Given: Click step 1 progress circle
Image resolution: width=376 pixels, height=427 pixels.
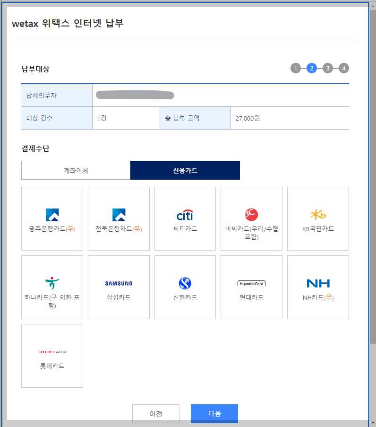Looking at the screenshot, I should point(296,69).
